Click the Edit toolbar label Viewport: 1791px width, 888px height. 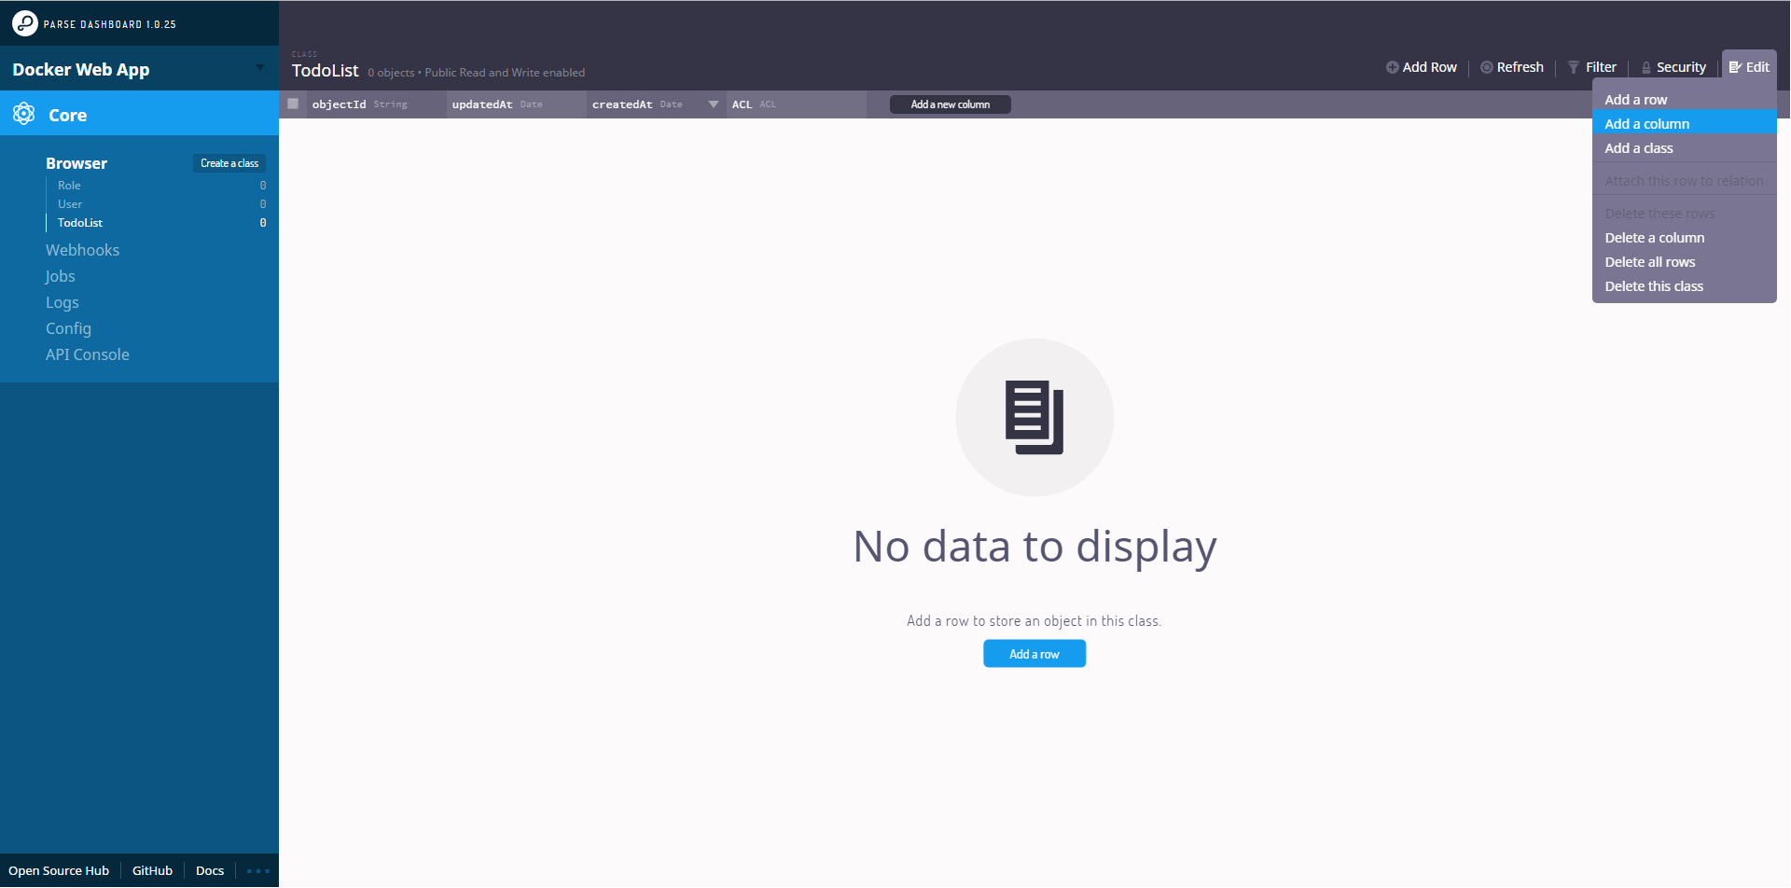coord(1757,67)
